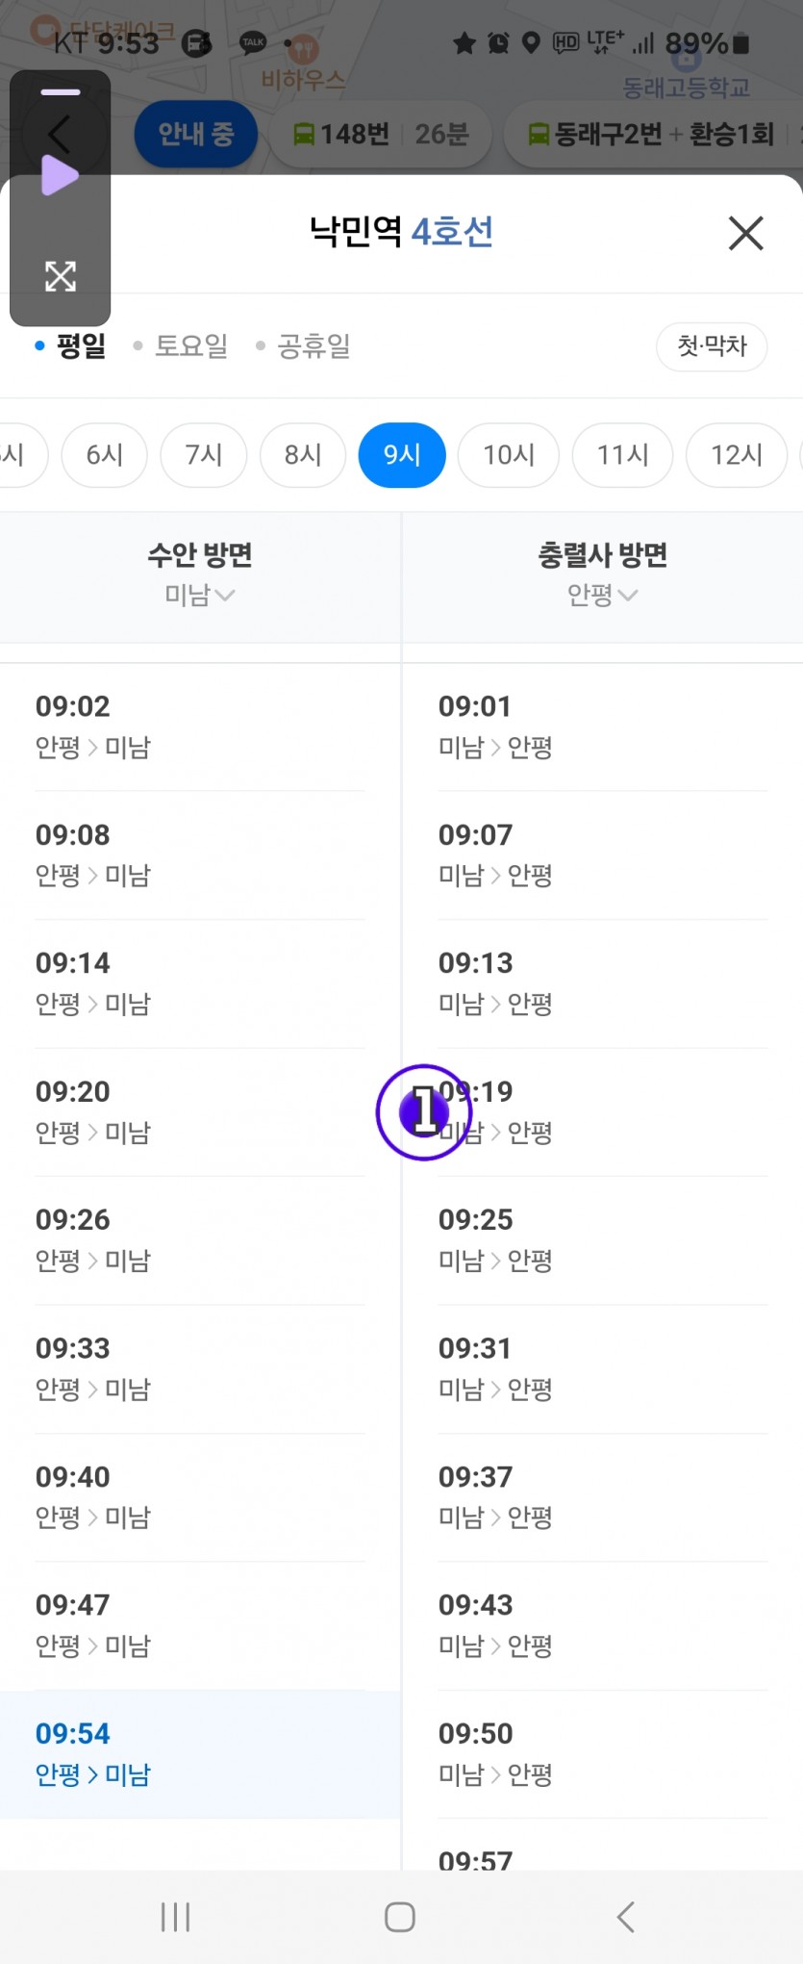
Task: Tap the purple minimize bar on overlay
Action: point(61,92)
